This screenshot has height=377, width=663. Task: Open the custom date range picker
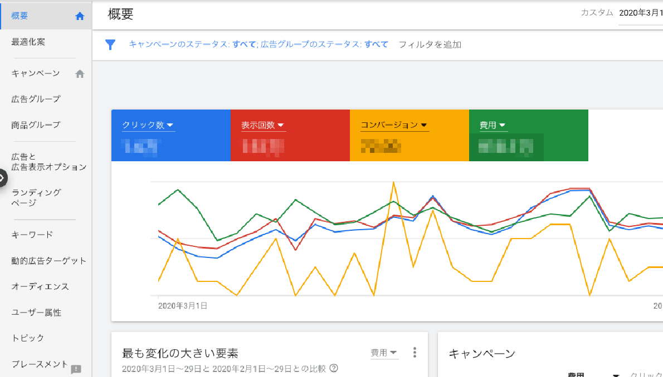coord(641,13)
